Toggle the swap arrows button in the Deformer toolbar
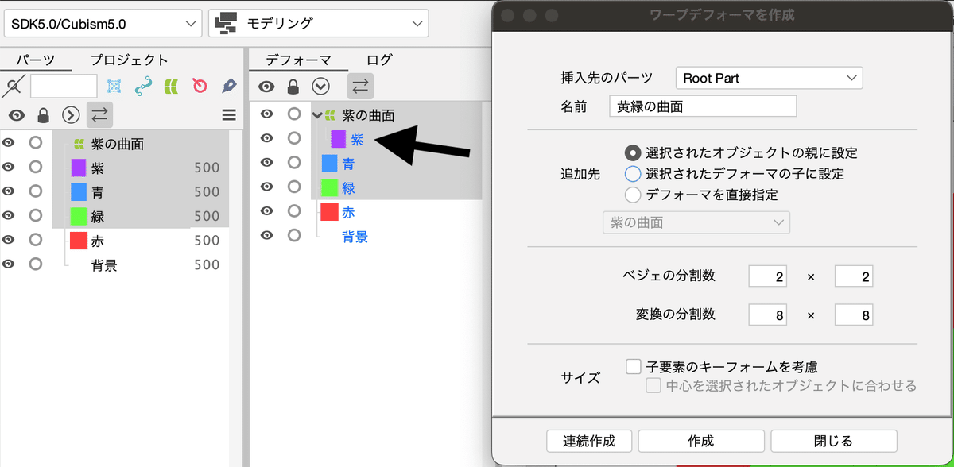Image resolution: width=954 pixels, height=467 pixels. (360, 87)
